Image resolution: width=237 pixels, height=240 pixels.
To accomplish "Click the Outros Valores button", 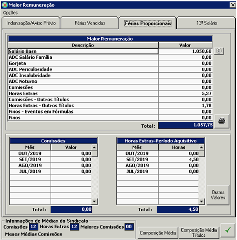I will pos(218,195).
